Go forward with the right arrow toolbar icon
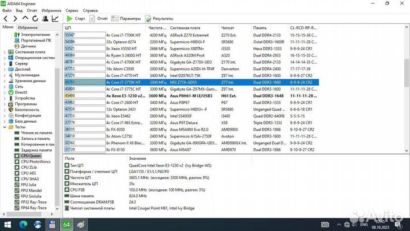 coord(15,19)
